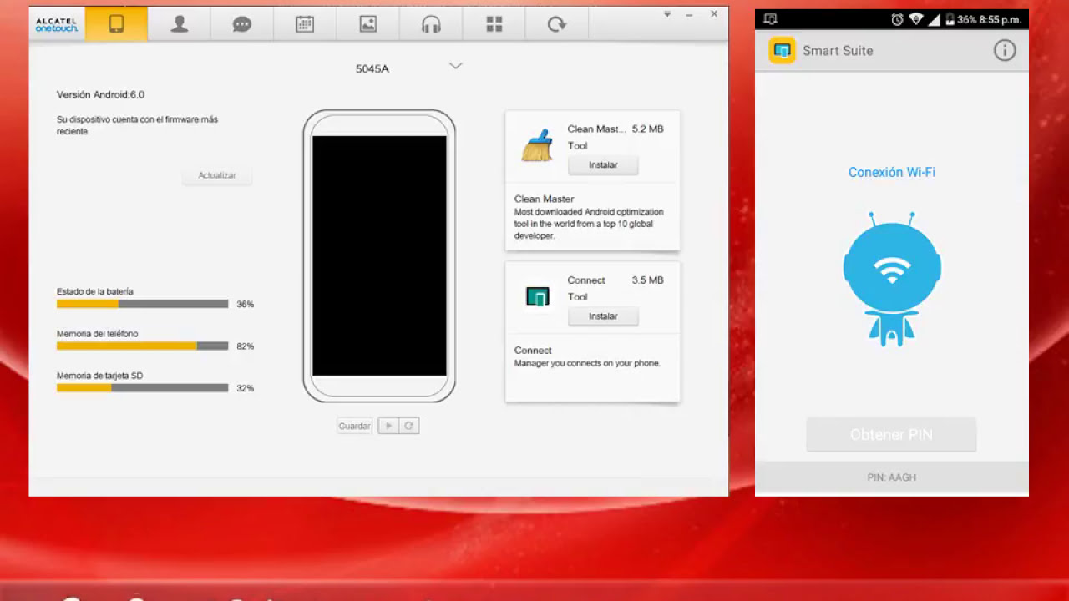Tap the mobile signal strength icon
This screenshot has width=1069, height=601.
coord(934,19)
